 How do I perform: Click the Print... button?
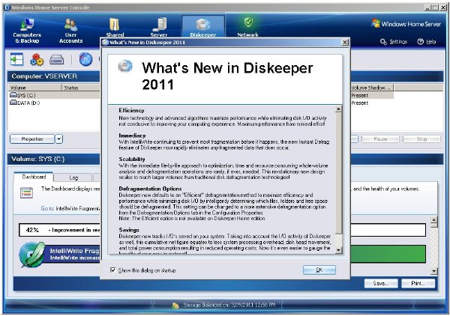click(418, 283)
